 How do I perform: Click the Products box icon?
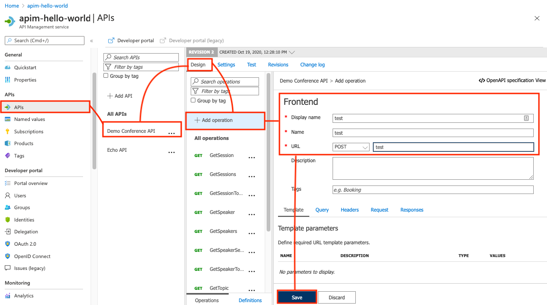pos(8,143)
